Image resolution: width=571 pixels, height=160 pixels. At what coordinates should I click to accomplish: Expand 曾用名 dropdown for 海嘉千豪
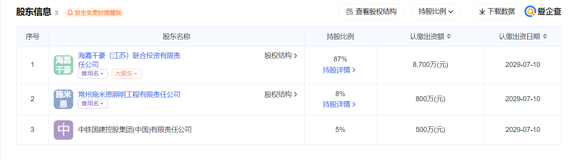tap(93, 74)
